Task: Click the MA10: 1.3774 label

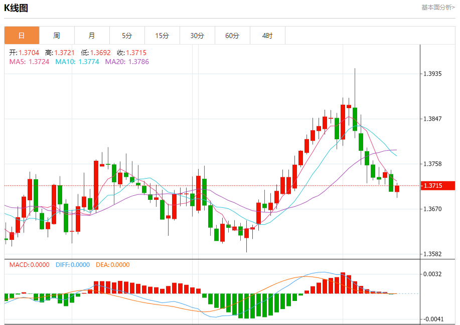Action: coord(77,62)
